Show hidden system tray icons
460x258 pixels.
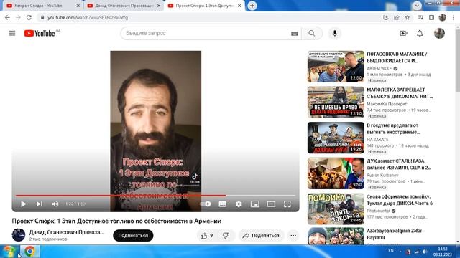[400, 252]
